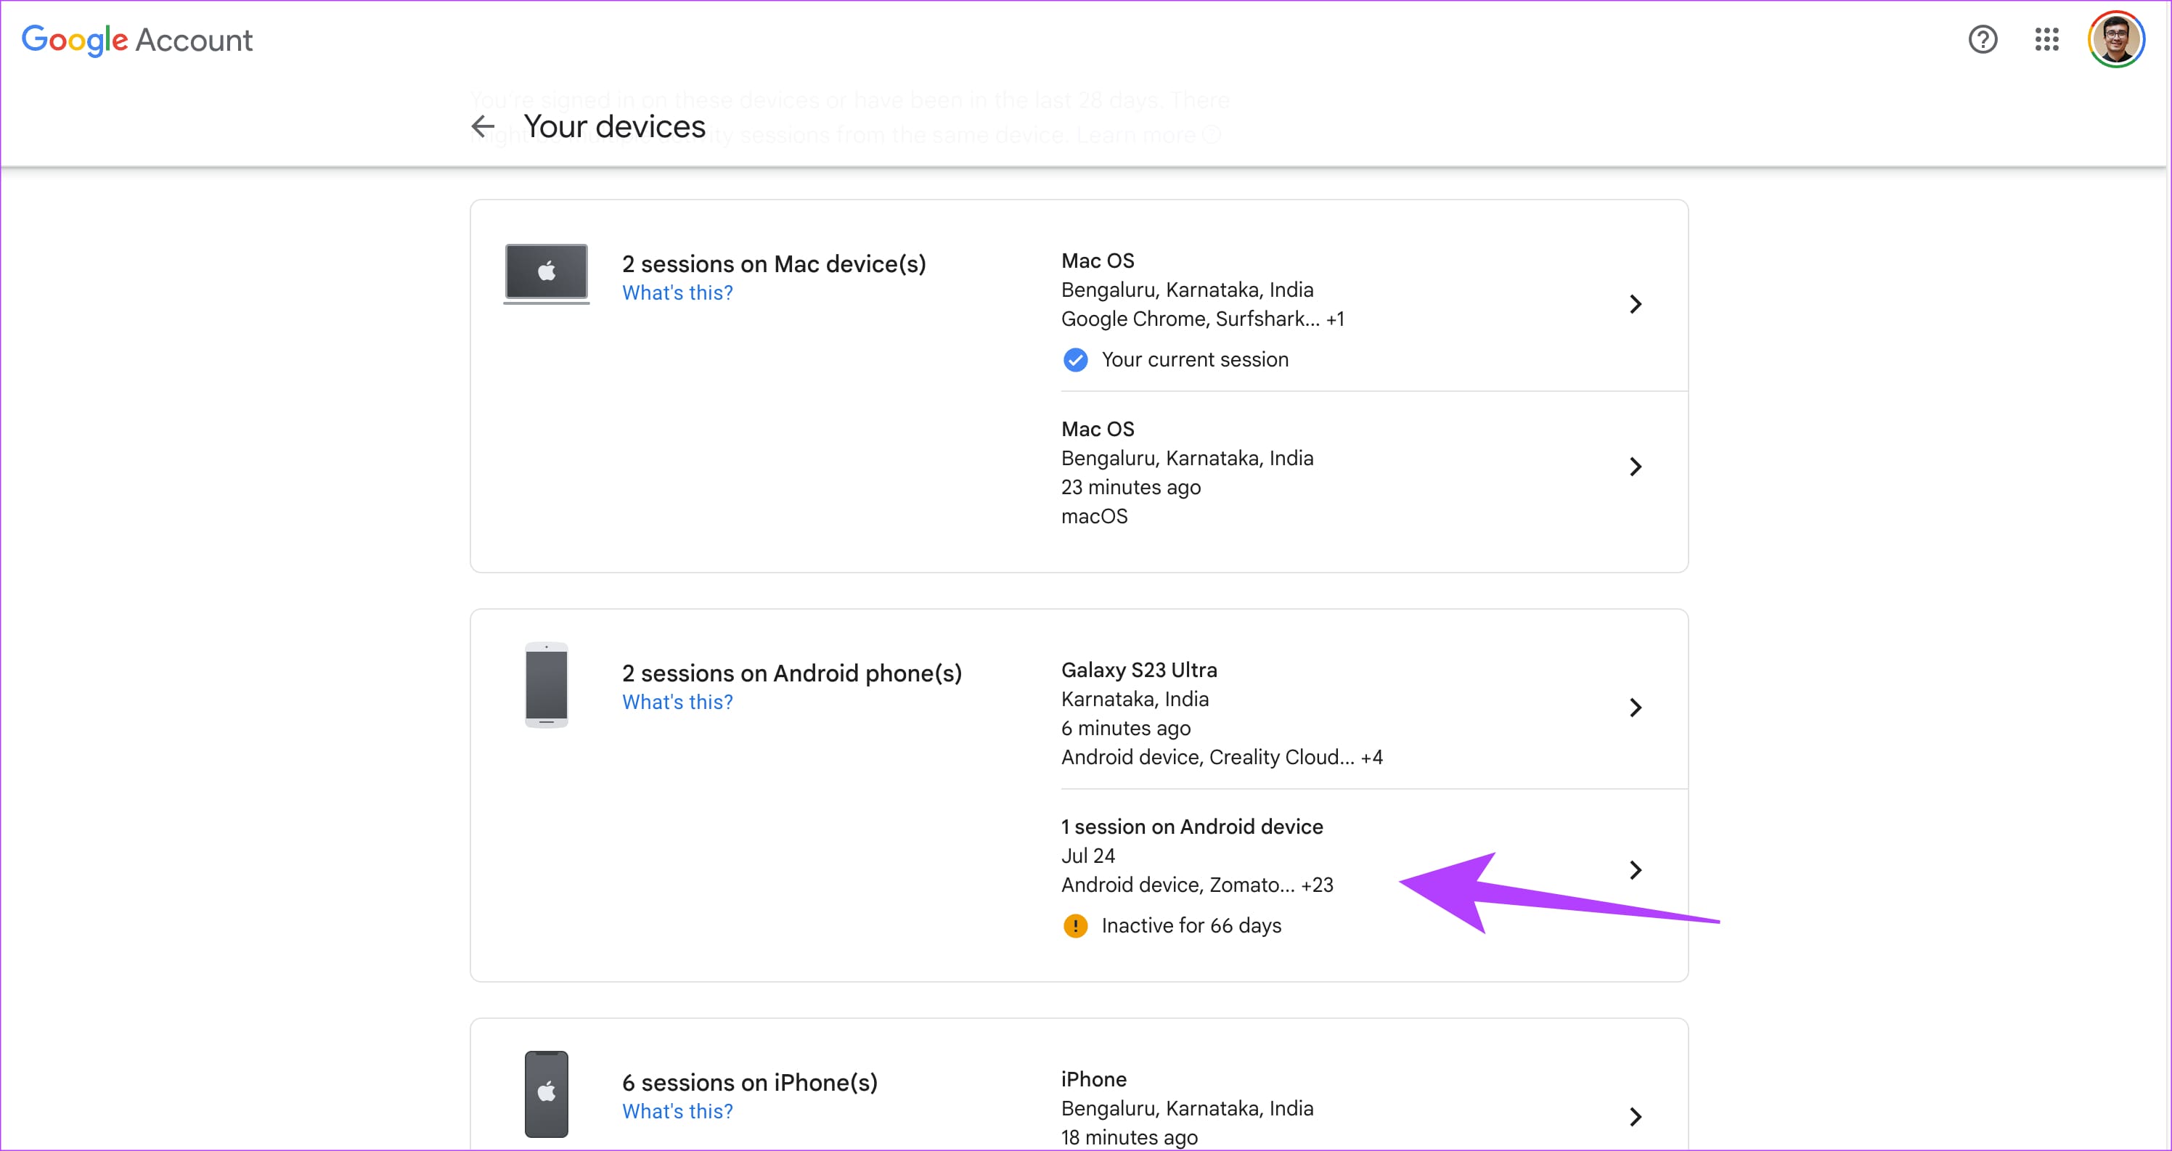Click the '6 sessions on iPhone(s)' heading

click(x=750, y=1083)
